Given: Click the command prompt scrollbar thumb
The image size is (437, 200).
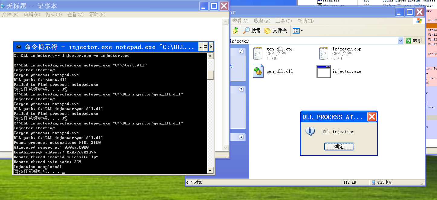Looking at the screenshot, I should 210,75.
